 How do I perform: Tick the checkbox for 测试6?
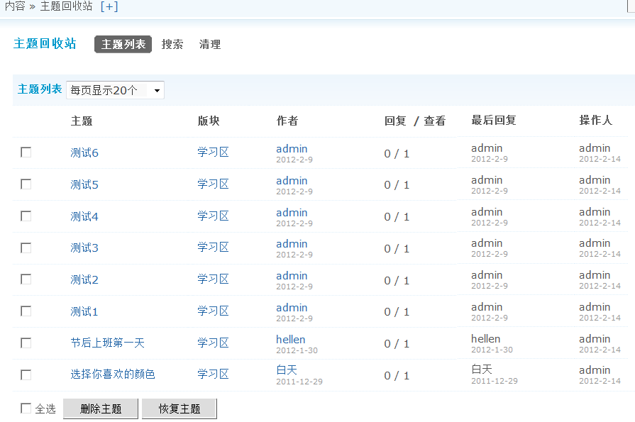tap(26, 152)
